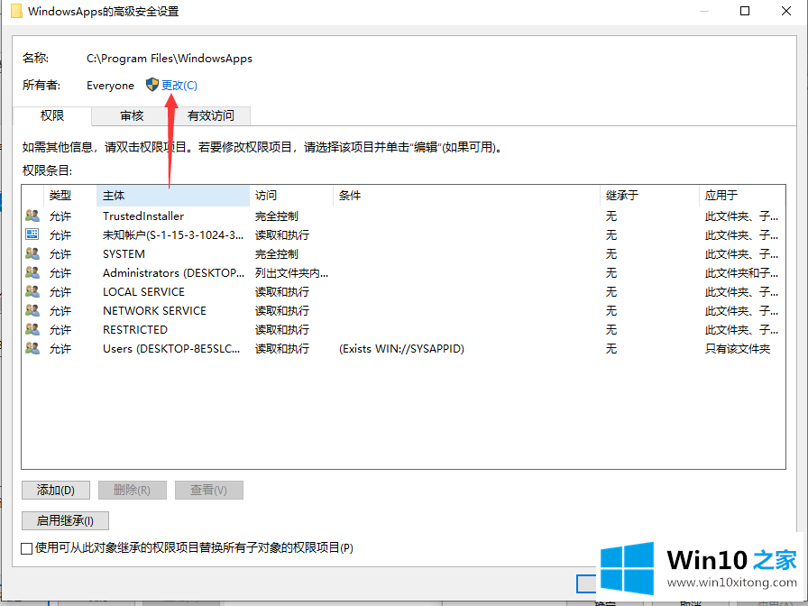808x606 pixels.
Task: Click the 完全控制 cell in TrustedInstaller row
Action: click(277, 216)
